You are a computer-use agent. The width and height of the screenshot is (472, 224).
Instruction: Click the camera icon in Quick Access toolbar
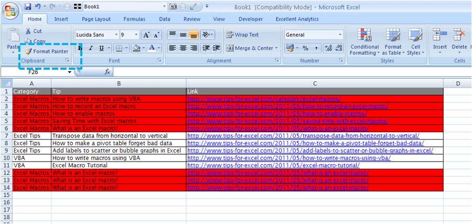point(173,6)
